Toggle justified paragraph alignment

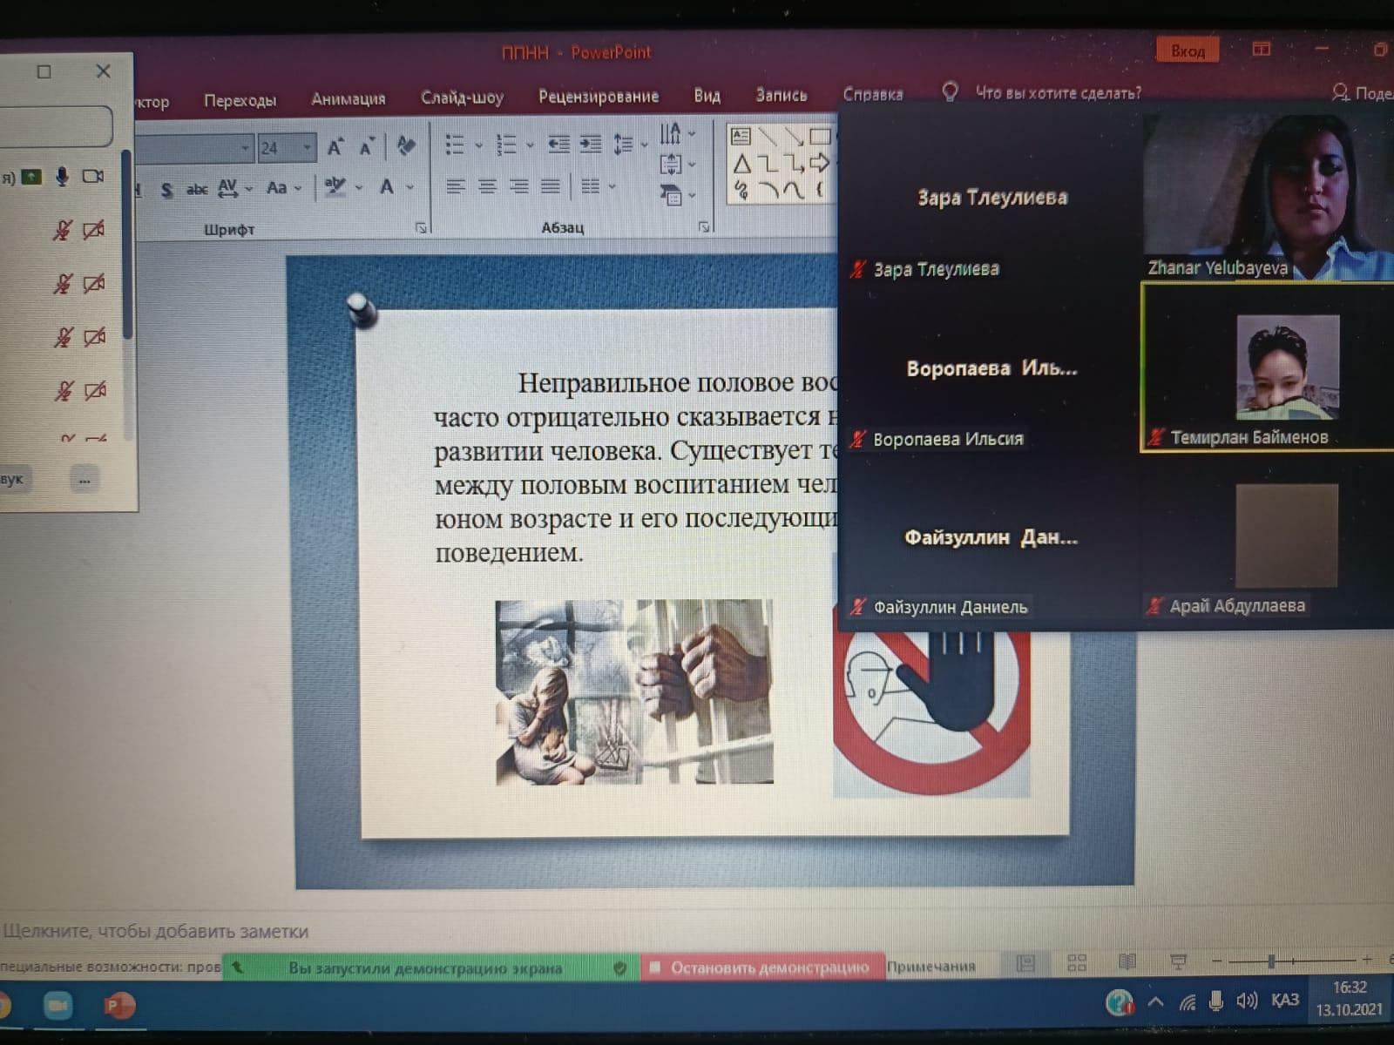[x=550, y=186]
